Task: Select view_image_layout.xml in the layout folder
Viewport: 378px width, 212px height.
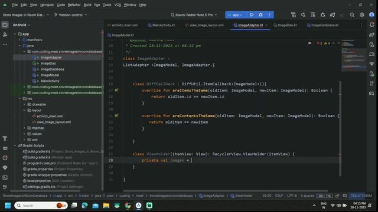Action: pos(54,122)
